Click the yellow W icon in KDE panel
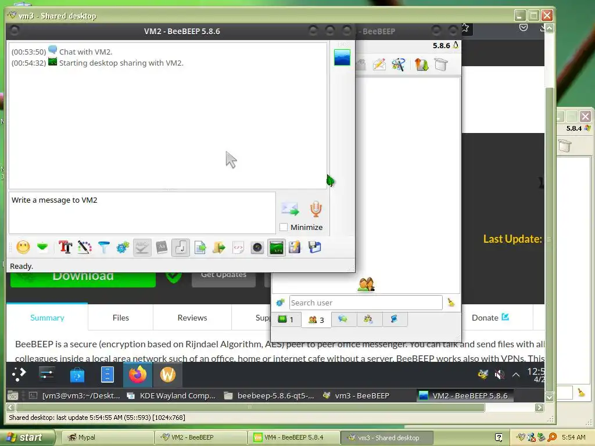 tap(168, 375)
